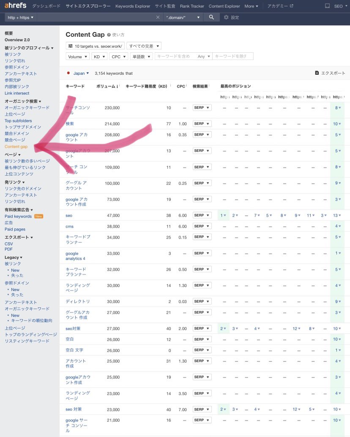This screenshot has width=350, height=437.
Task: Open 被リンク数の多いページ in the sidebar
Action: (x=27, y=161)
